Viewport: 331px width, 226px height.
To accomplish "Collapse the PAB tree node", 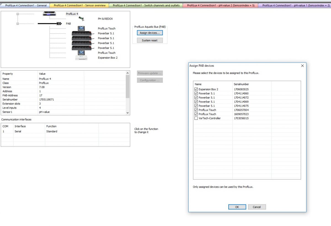I will pyautogui.click(x=17, y=24).
